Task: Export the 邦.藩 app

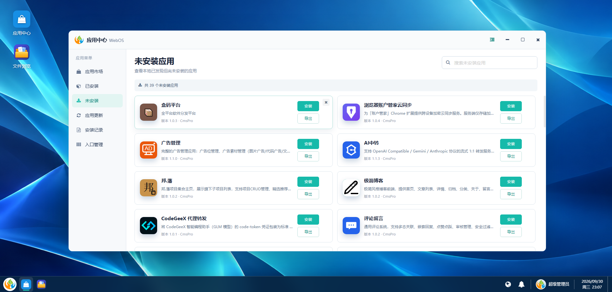Action: click(308, 194)
